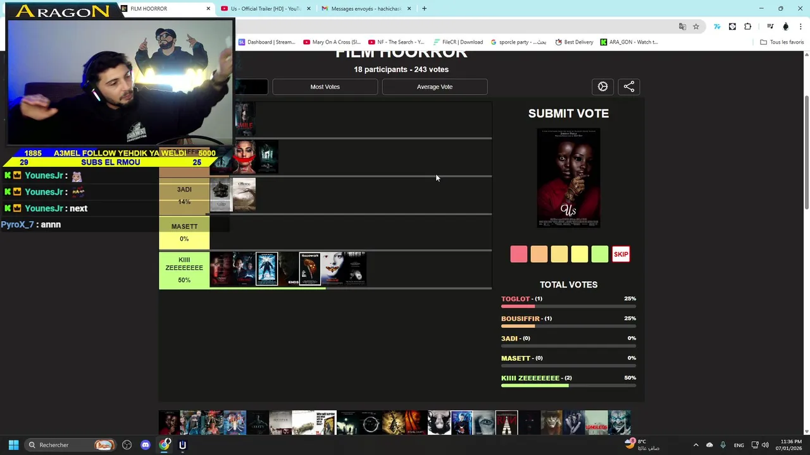This screenshot has width=810, height=455.
Task: Vote with the red TOGLOT swatch
Action: coord(519,254)
